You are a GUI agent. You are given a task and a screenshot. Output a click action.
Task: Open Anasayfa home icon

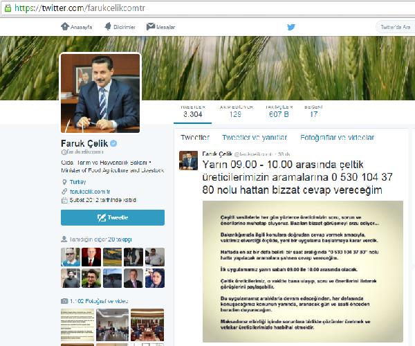[65, 26]
